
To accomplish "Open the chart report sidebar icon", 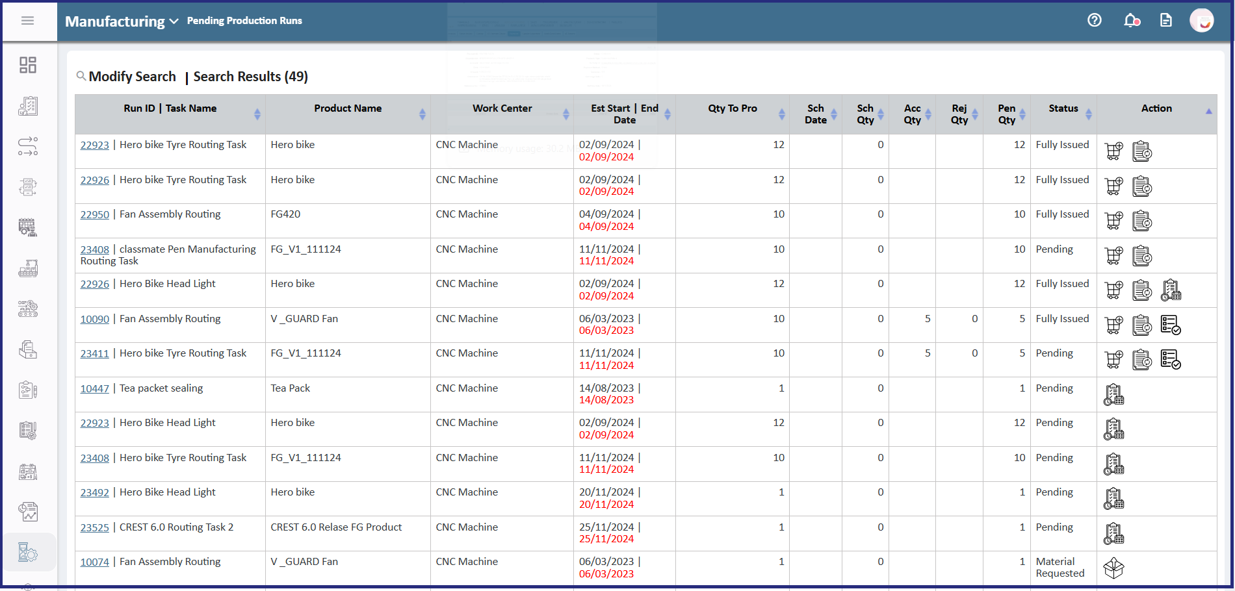I will click(28, 512).
